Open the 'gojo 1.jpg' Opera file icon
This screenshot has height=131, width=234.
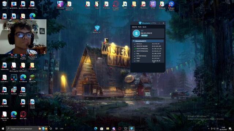23,115
